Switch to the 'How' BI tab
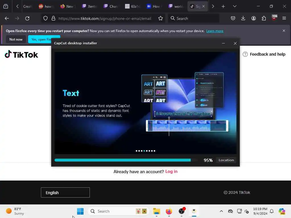The height and width of the screenshot is (218, 291). pyautogui.click(x=154, y=6)
